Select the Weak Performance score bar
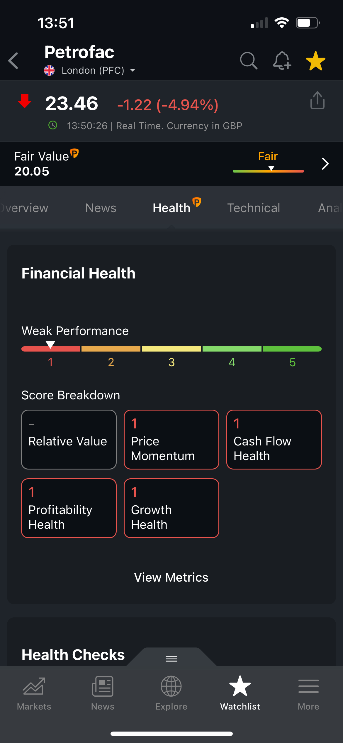 point(171,349)
